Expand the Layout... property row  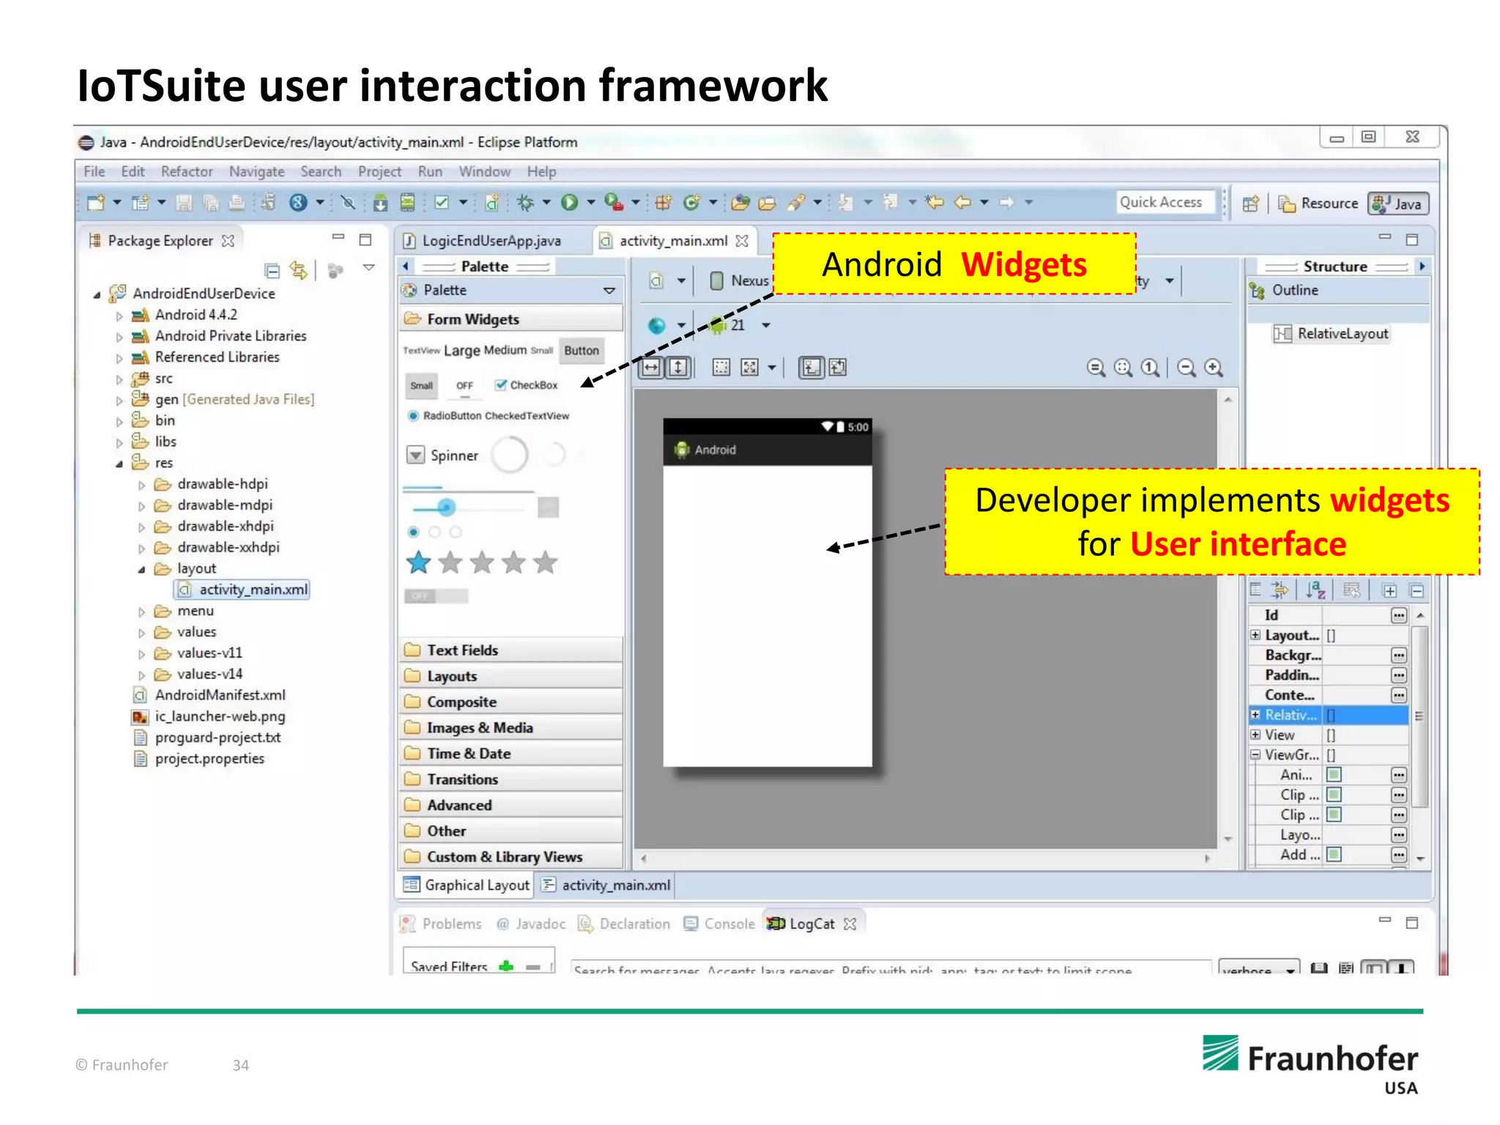[x=1255, y=635]
